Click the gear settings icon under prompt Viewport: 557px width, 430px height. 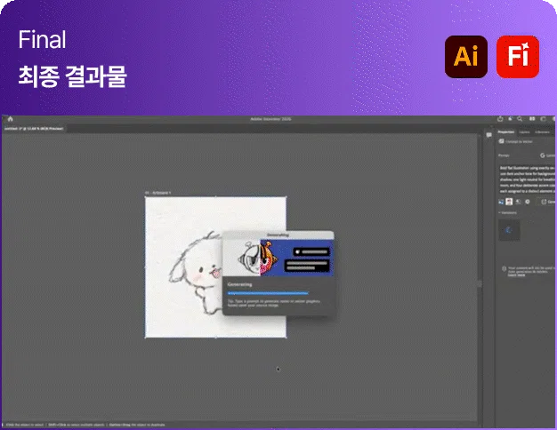528,202
